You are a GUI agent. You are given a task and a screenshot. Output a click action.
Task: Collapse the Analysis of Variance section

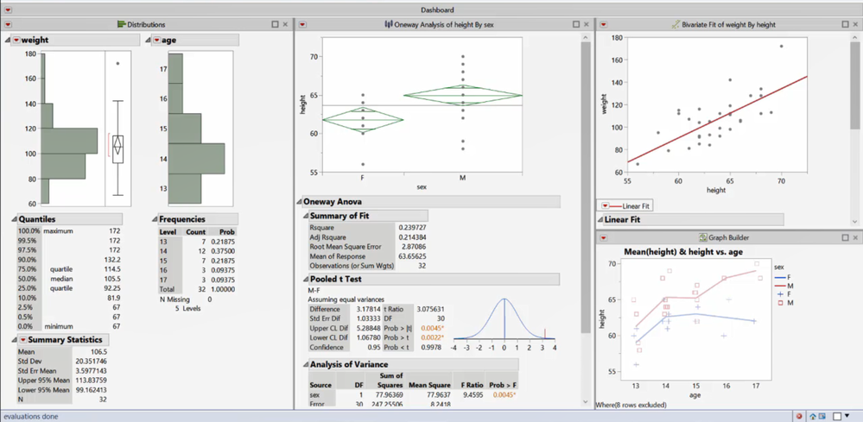[x=306, y=364]
